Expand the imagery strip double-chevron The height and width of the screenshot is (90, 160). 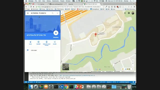pos(133,69)
